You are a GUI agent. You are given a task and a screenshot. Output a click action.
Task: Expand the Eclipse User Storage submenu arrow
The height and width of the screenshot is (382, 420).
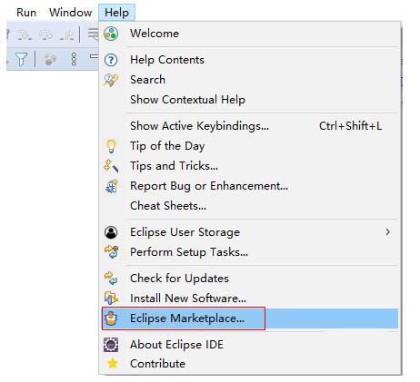387,232
